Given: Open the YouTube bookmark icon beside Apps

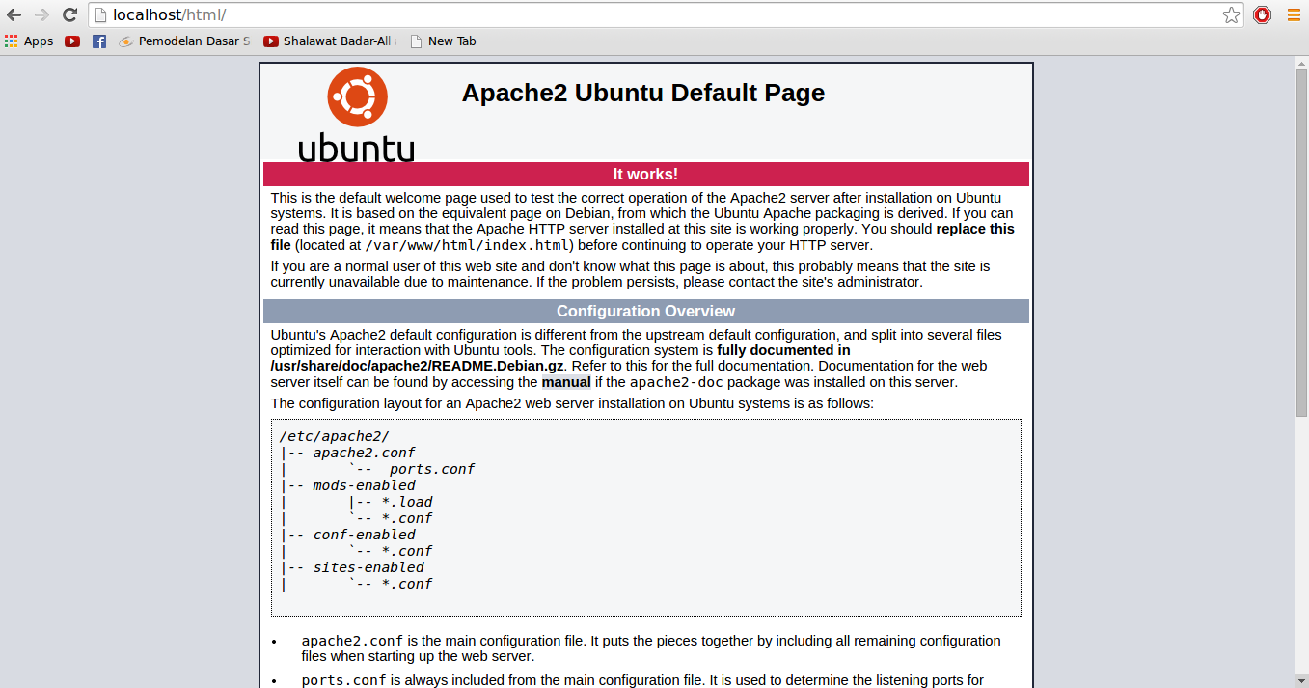Looking at the screenshot, I should point(72,41).
